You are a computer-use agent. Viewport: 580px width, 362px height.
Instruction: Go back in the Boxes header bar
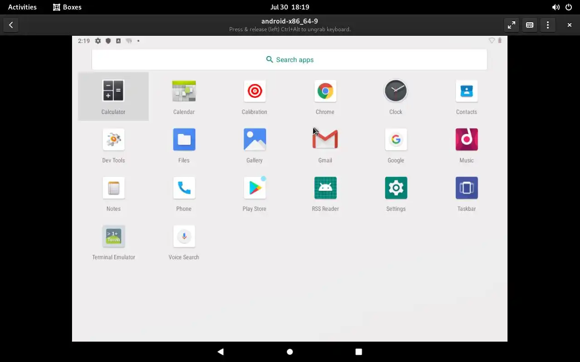point(11,25)
